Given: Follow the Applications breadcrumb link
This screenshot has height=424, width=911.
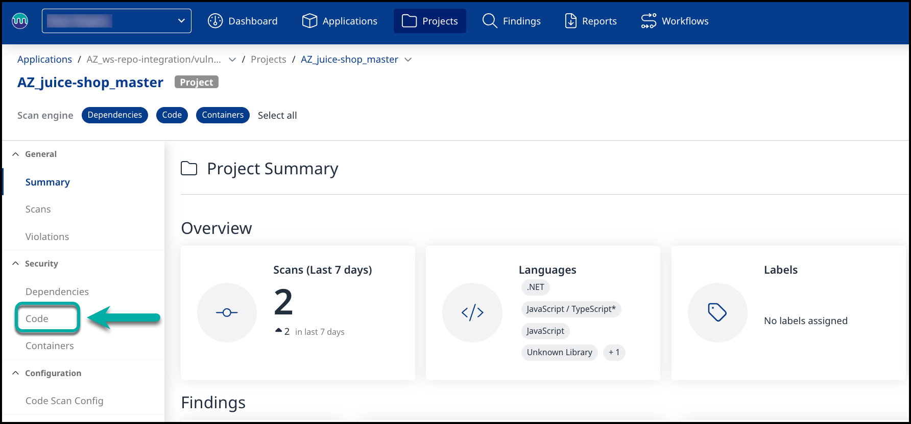Looking at the screenshot, I should pyautogui.click(x=44, y=60).
